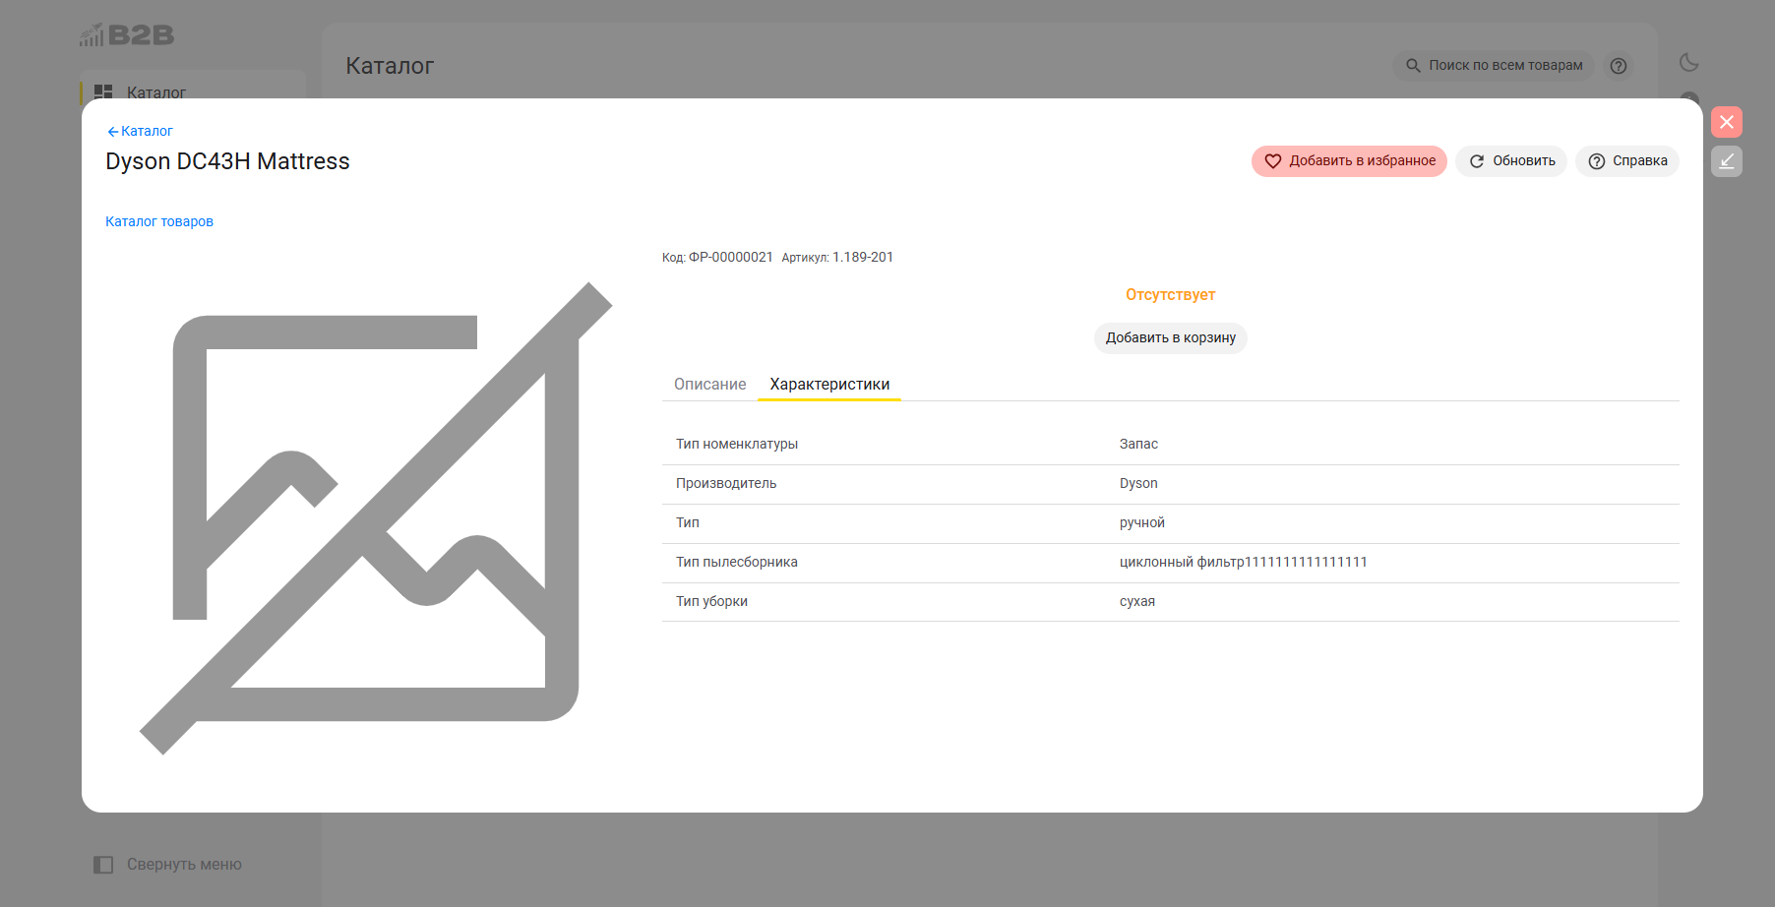The image size is (1775, 907).
Task: Close the product dialog with red X
Action: [x=1727, y=122]
